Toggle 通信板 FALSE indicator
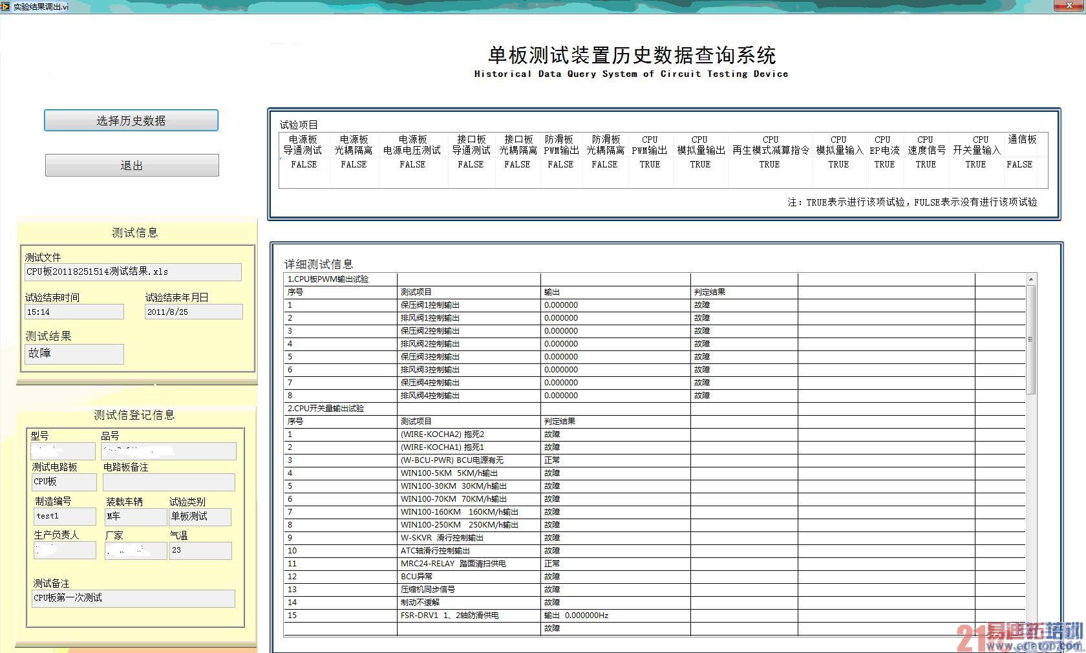 click(x=1020, y=164)
